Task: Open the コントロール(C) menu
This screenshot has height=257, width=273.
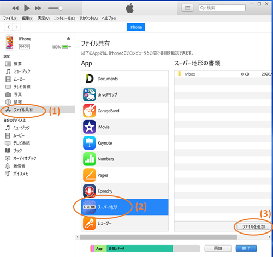Action: click(64, 19)
